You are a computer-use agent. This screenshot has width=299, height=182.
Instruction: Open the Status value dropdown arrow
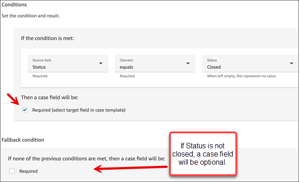click(x=291, y=63)
